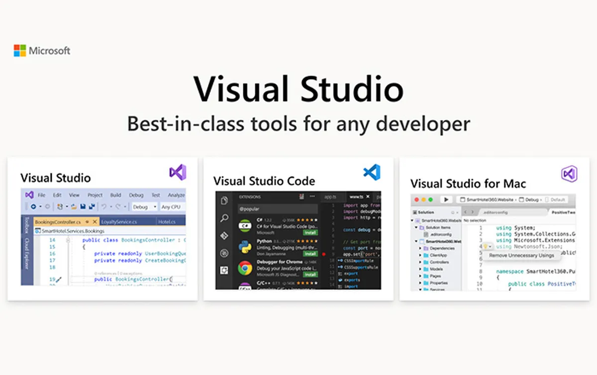Click the Save All icon in Visual Studio toolbar
Viewport: 597px width, 375px height.
point(92,206)
